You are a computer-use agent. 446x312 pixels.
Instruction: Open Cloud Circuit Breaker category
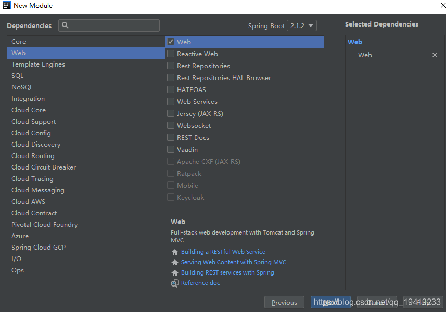(86, 167)
